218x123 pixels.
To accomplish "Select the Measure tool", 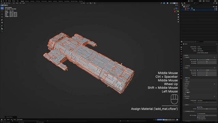I will (2, 29).
